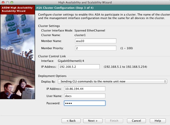Viewport: 170px width, 125px height.
Task: Click the 'Deploy By:' label
Action: coord(48,82)
